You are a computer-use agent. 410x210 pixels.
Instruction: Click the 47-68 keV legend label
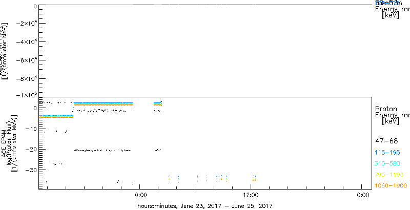(386, 141)
